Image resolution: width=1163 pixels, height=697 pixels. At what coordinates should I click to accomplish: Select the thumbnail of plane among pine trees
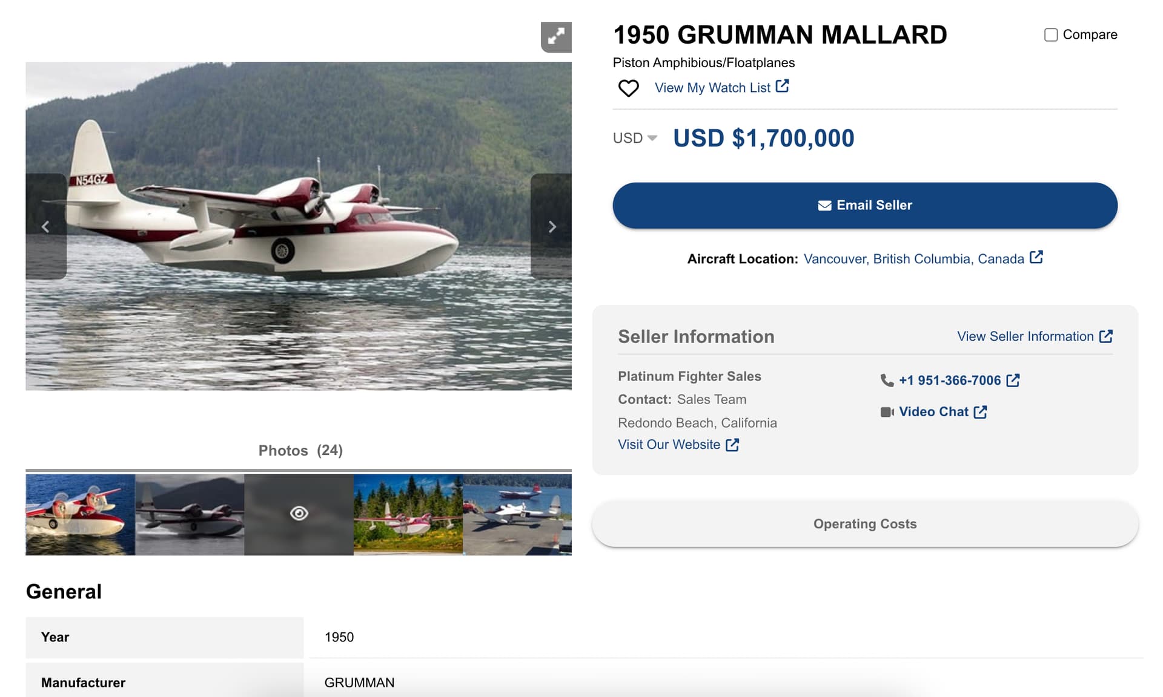(408, 515)
